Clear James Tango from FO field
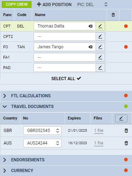 tap(91, 47)
